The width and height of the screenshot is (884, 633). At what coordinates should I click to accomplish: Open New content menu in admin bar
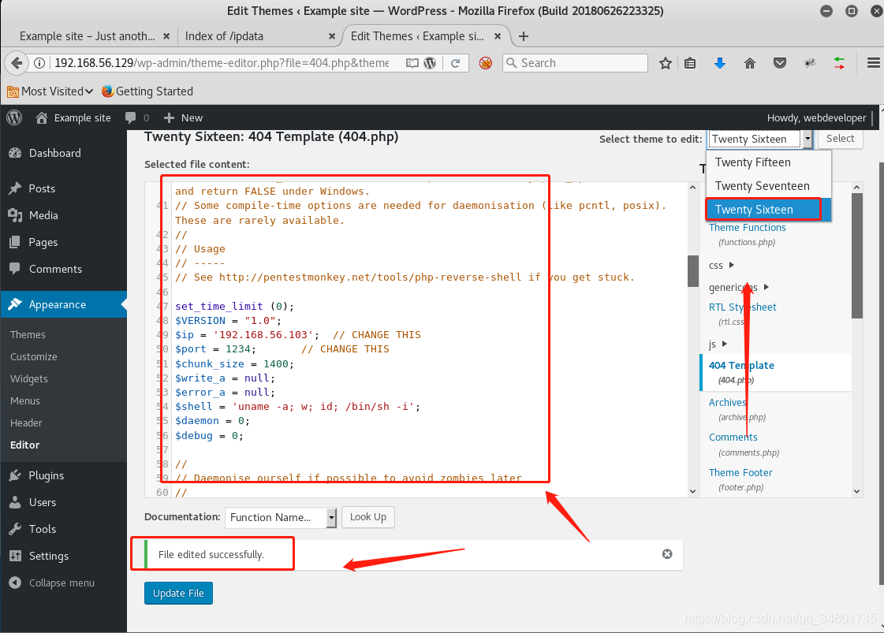point(183,117)
